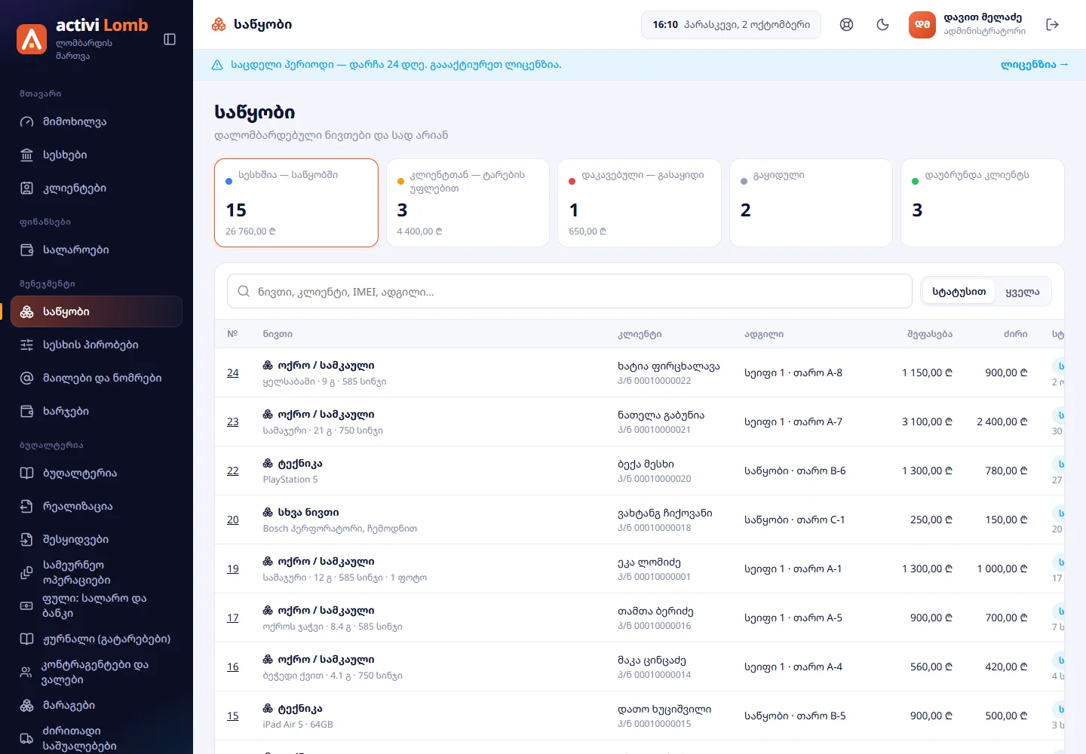Open სალაროები menu item
The image size is (1086, 754).
(97, 250)
